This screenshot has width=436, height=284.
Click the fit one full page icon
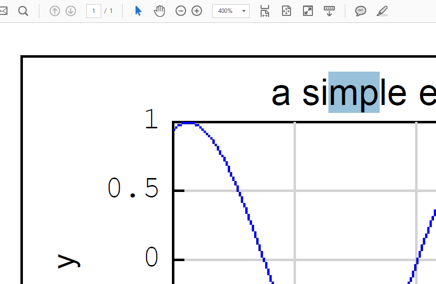point(286,11)
